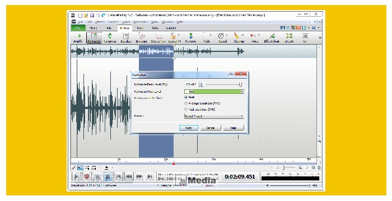Image resolution: width=392 pixels, height=201 pixels.
Task: Click the Save icon in title bar
Action: [92, 16]
